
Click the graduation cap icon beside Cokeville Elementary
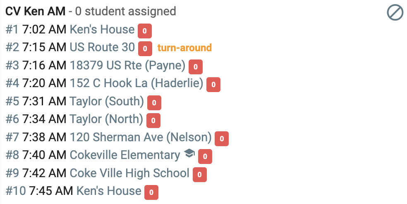tap(189, 153)
